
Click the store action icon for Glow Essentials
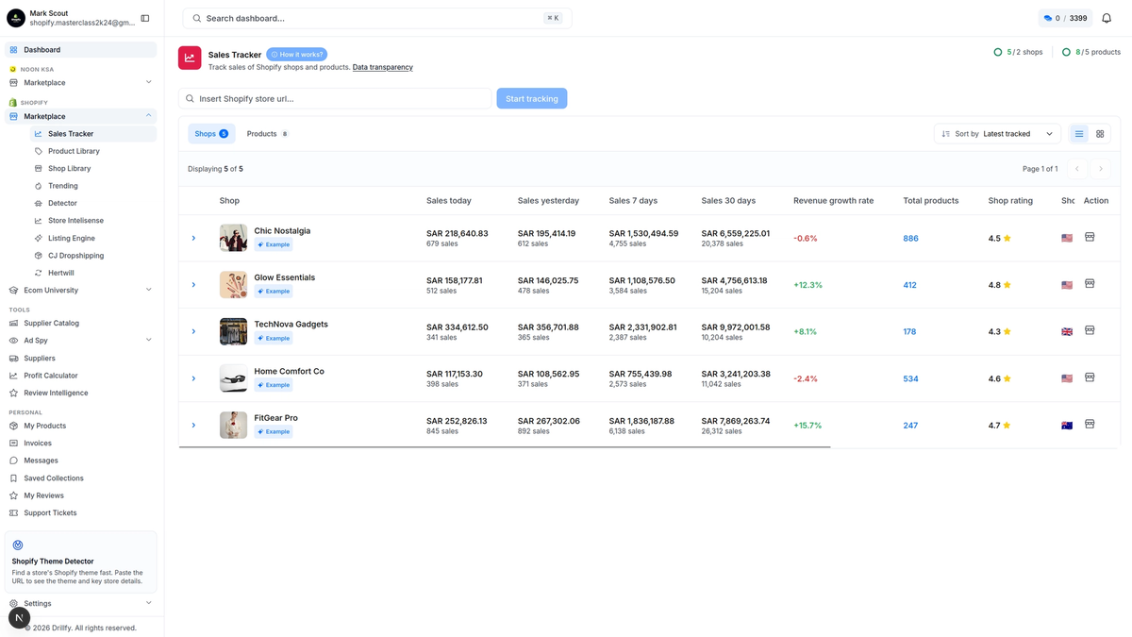(x=1090, y=284)
